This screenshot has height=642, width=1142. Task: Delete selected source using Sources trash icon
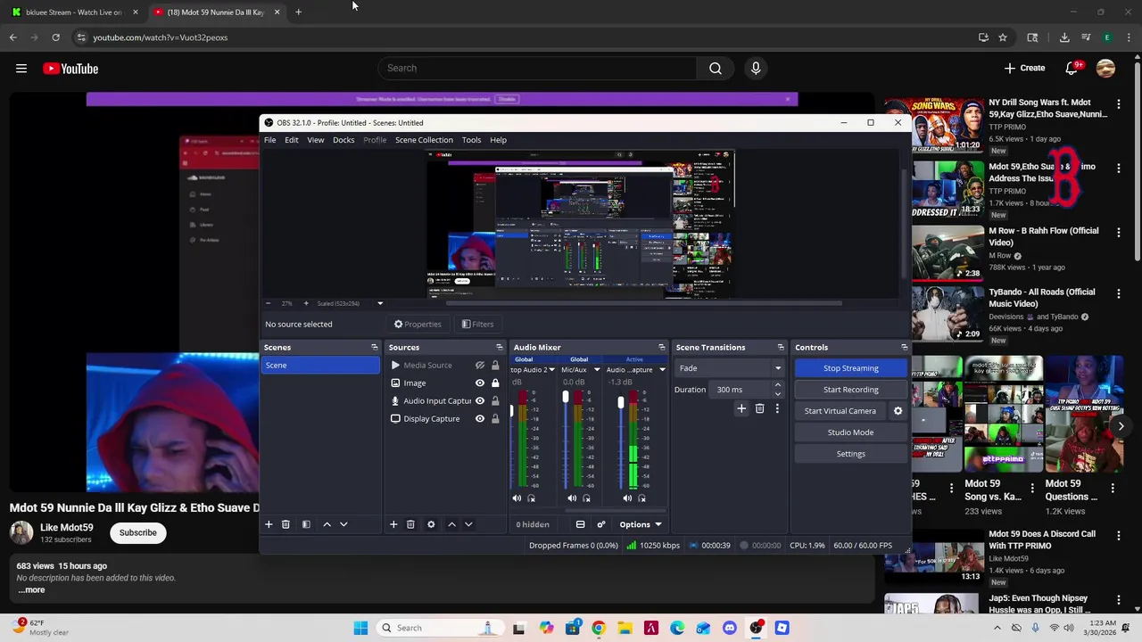pos(410,524)
